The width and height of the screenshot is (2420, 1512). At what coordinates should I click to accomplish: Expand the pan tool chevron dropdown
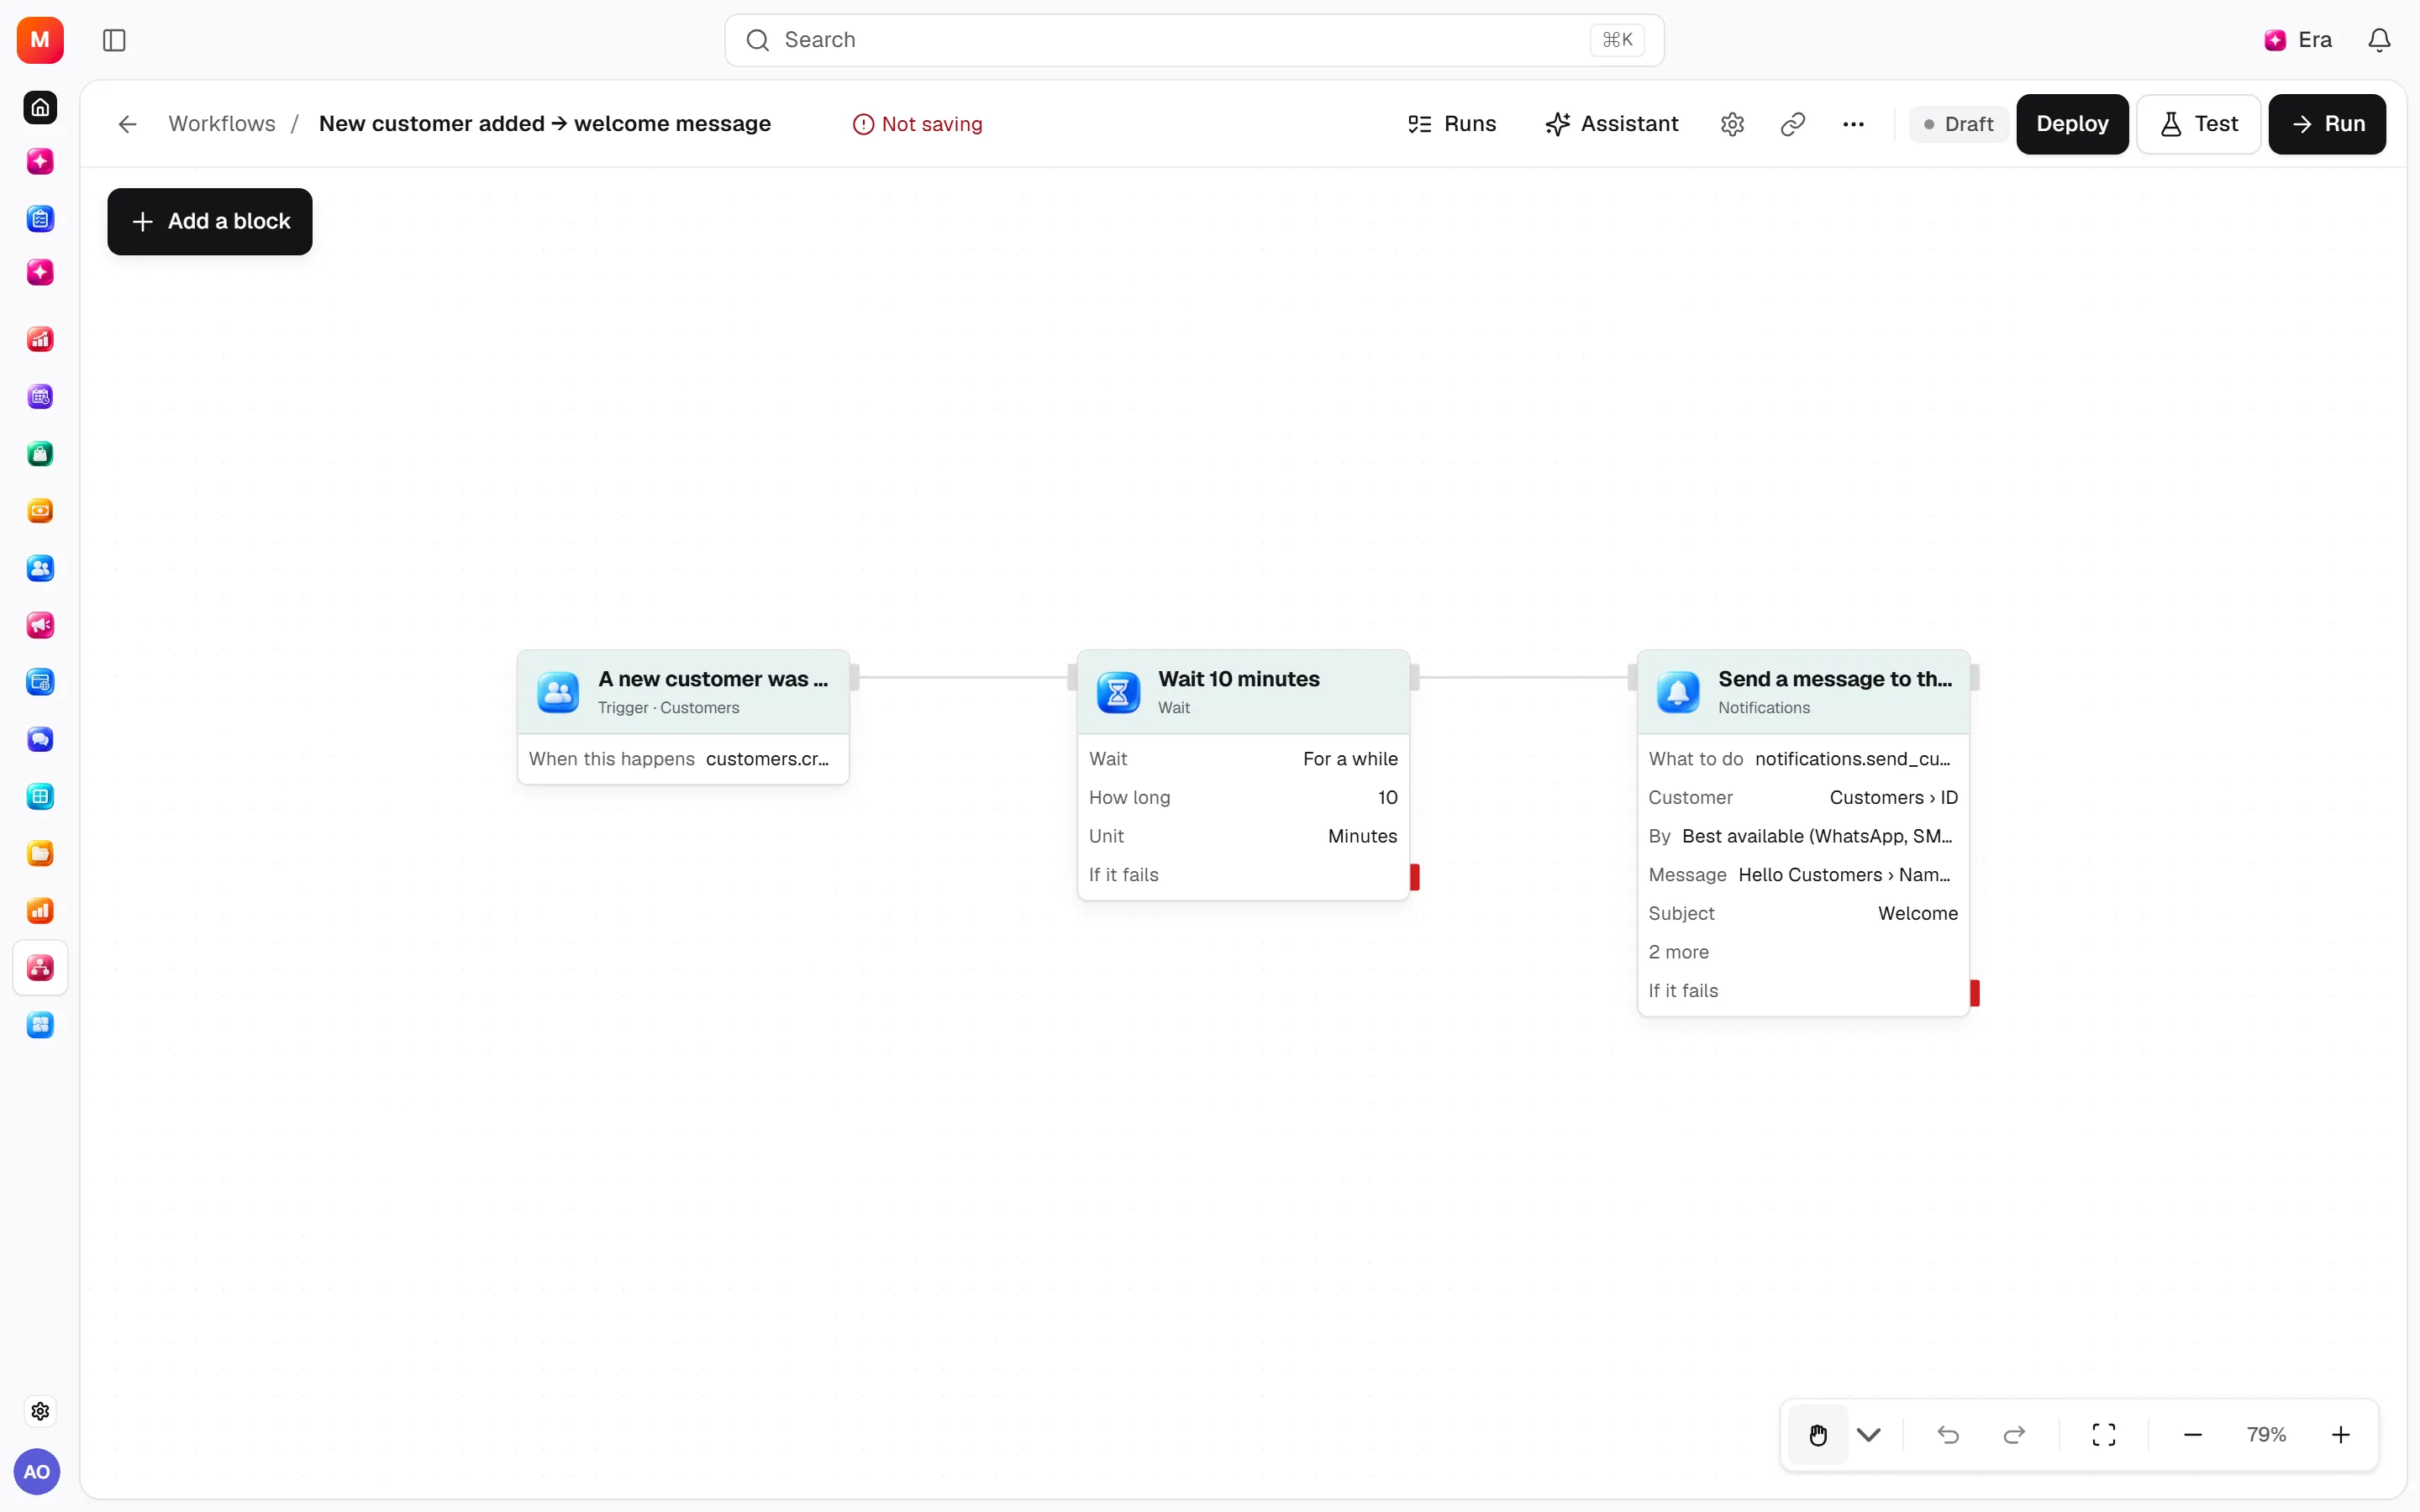coord(1868,1435)
